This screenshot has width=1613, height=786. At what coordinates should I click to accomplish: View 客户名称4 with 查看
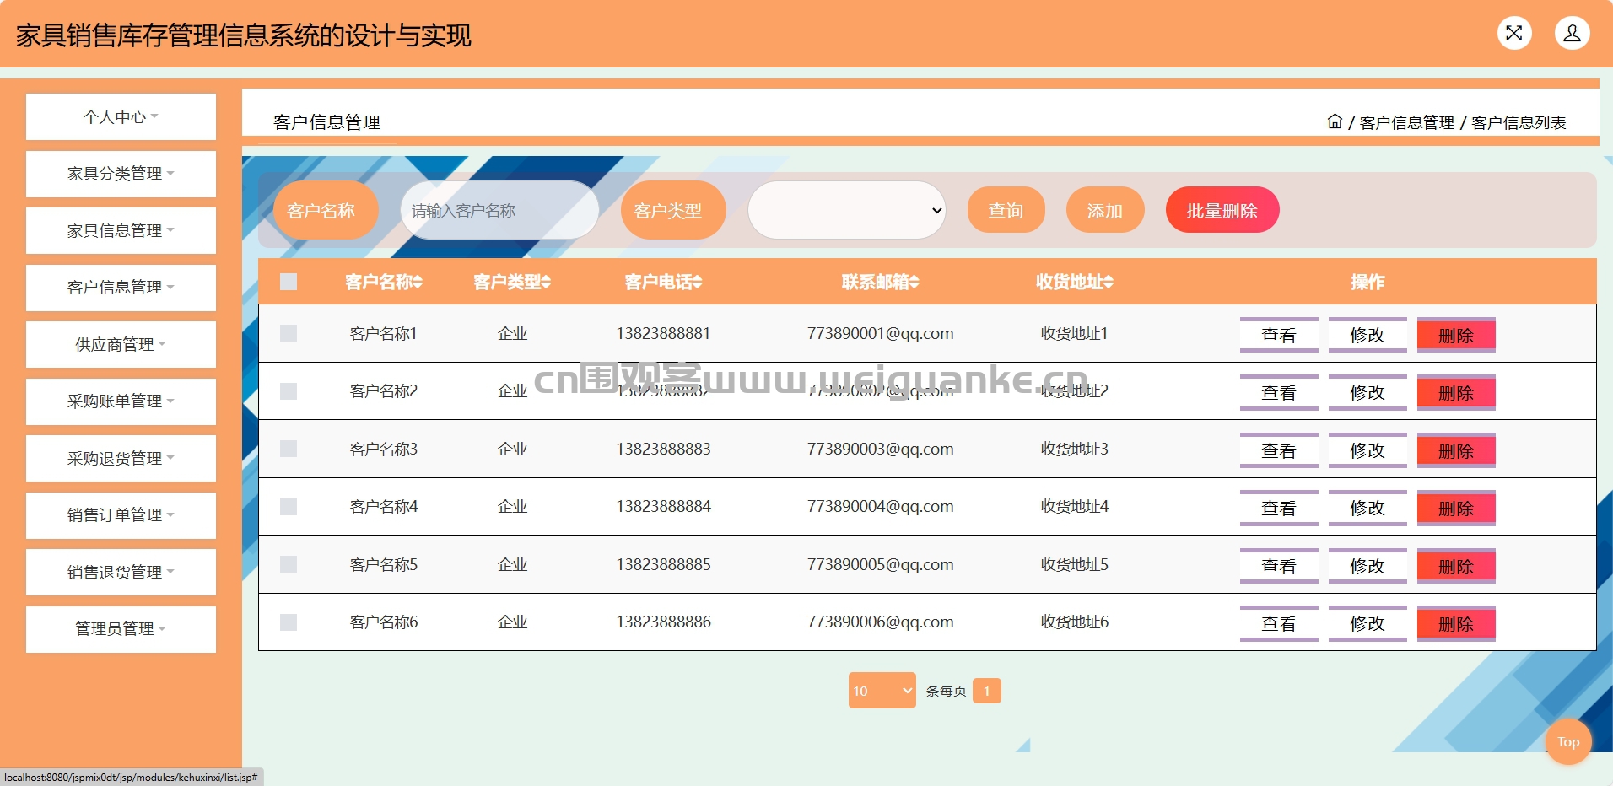pyautogui.click(x=1279, y=508)
